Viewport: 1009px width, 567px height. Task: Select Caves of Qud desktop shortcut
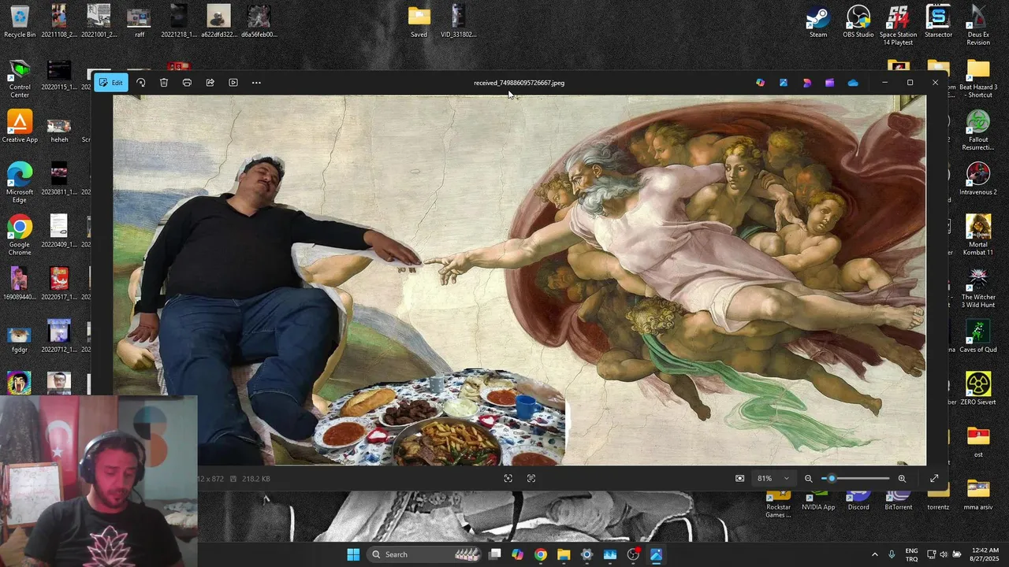(978, 336)
